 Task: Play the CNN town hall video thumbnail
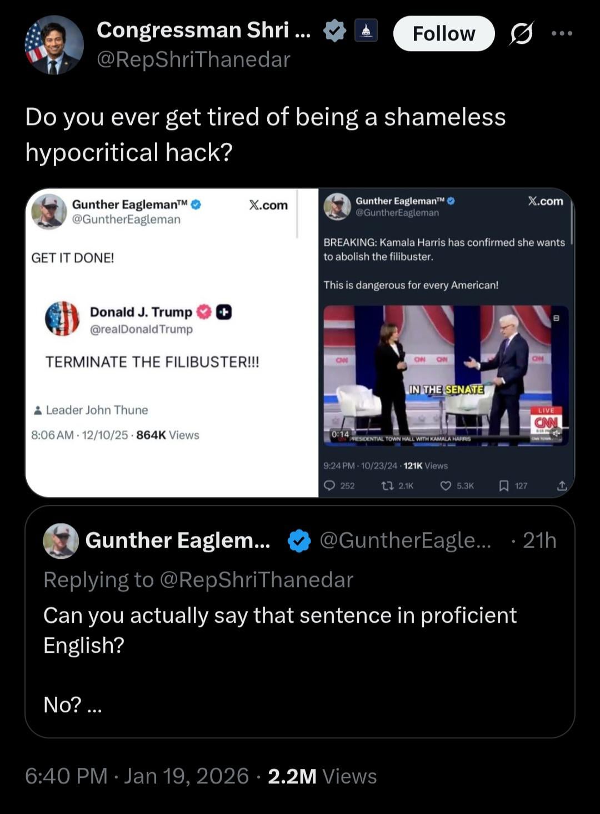pos(446,375)
